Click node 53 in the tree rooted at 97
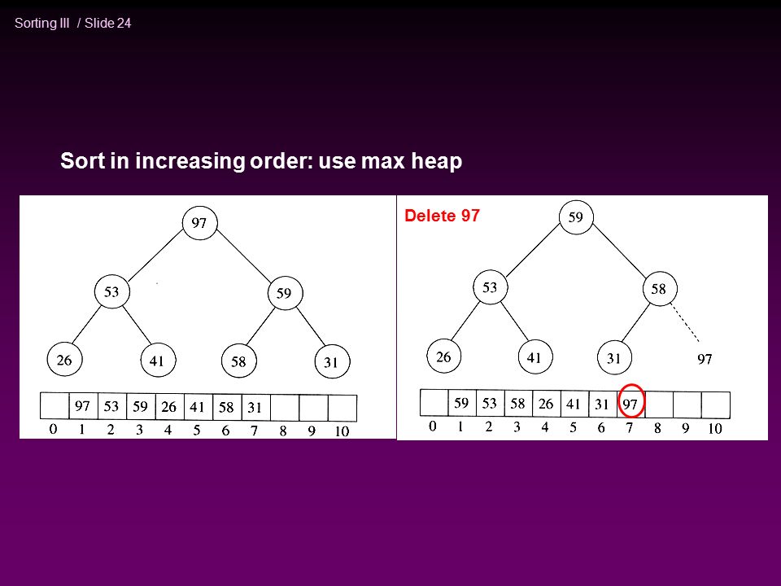The height and width of the screenshot is (586, 781). pos(111,291)
